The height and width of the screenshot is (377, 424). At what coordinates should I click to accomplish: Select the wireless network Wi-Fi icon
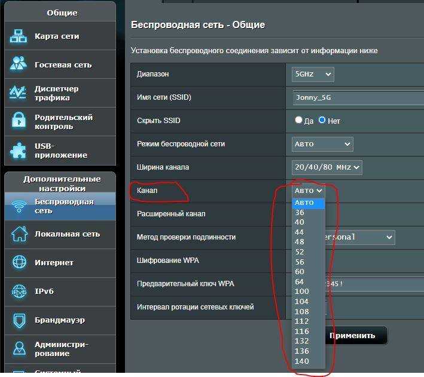pos(19,206)
